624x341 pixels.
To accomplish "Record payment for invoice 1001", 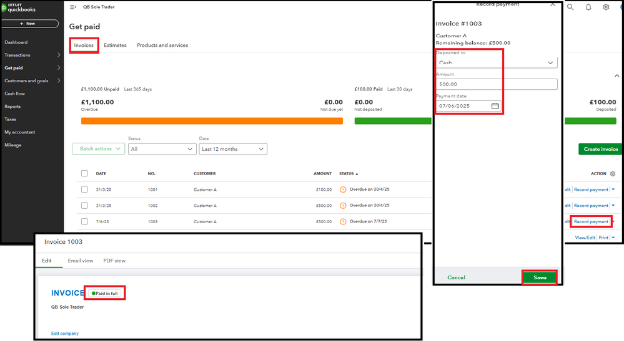I will point(591,190).
